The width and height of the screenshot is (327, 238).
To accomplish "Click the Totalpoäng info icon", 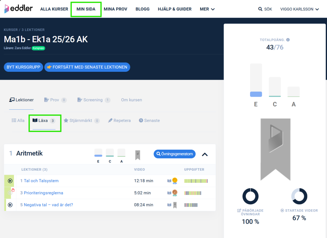I will (x=288, y=40).
